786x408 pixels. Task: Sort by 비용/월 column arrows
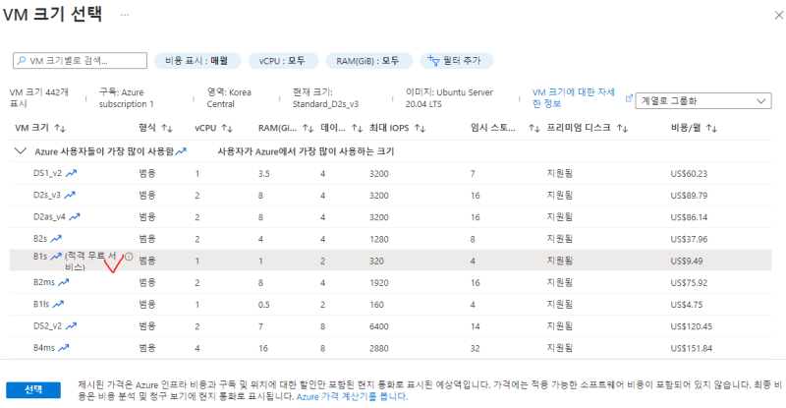coord(711,129)
